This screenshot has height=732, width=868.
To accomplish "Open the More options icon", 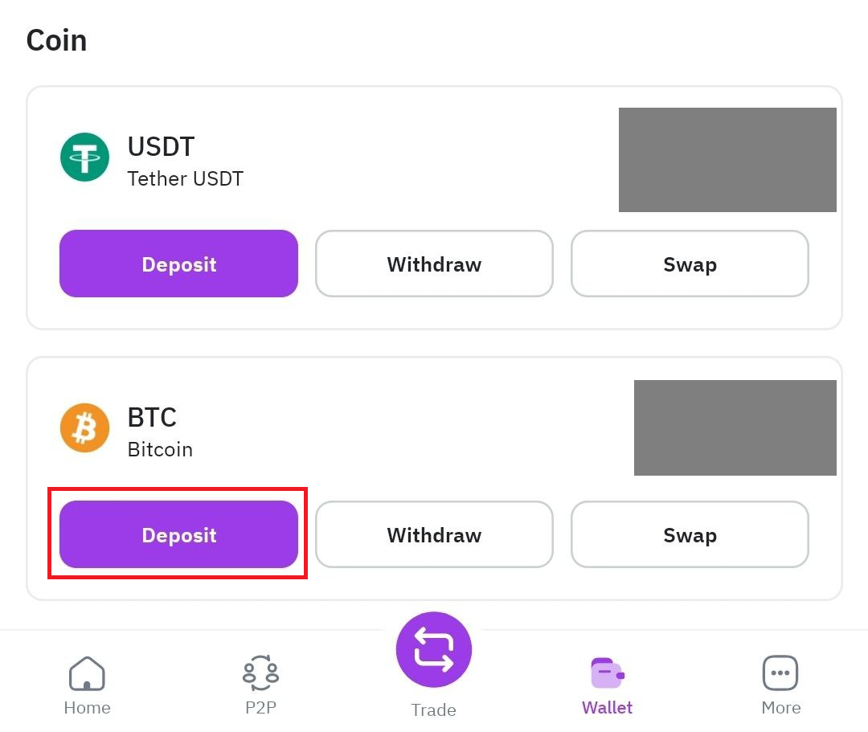I will 780,673.
